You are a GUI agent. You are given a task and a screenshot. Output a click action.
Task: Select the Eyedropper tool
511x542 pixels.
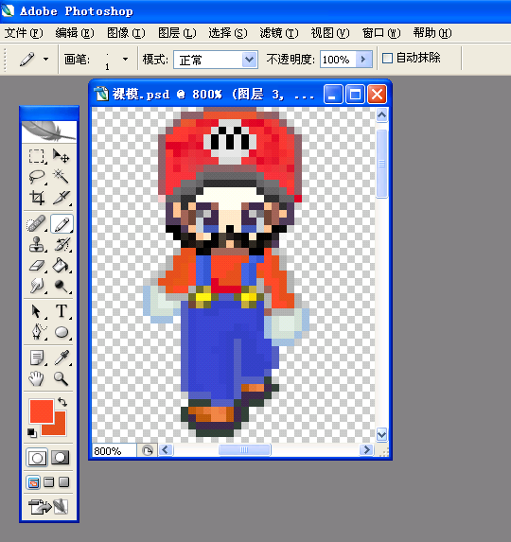(62, 358)
